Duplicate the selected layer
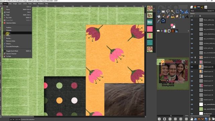 (206, 119)
